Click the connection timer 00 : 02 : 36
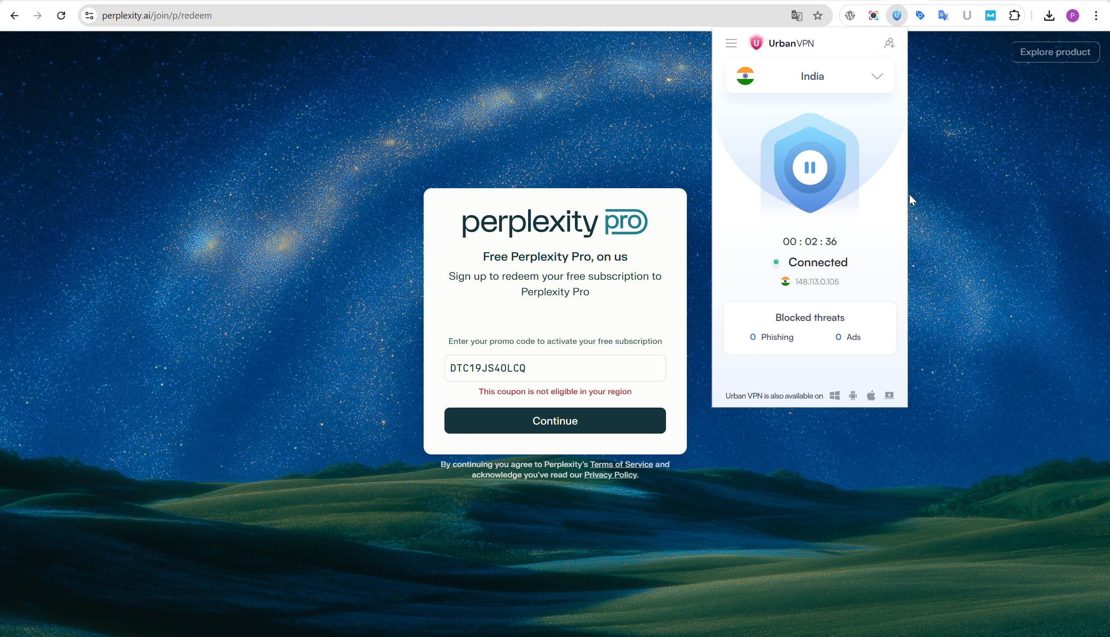The width and height of the screenshot is (1110, 637). 810,242
